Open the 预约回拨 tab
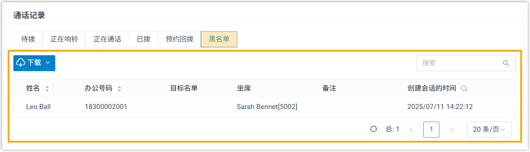530x152 pixels. click(180, 39)
